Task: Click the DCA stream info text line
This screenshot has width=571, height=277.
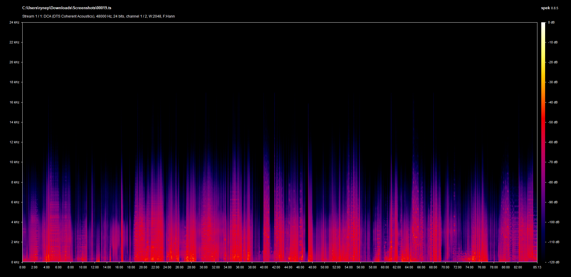Action: click(98, 16)
